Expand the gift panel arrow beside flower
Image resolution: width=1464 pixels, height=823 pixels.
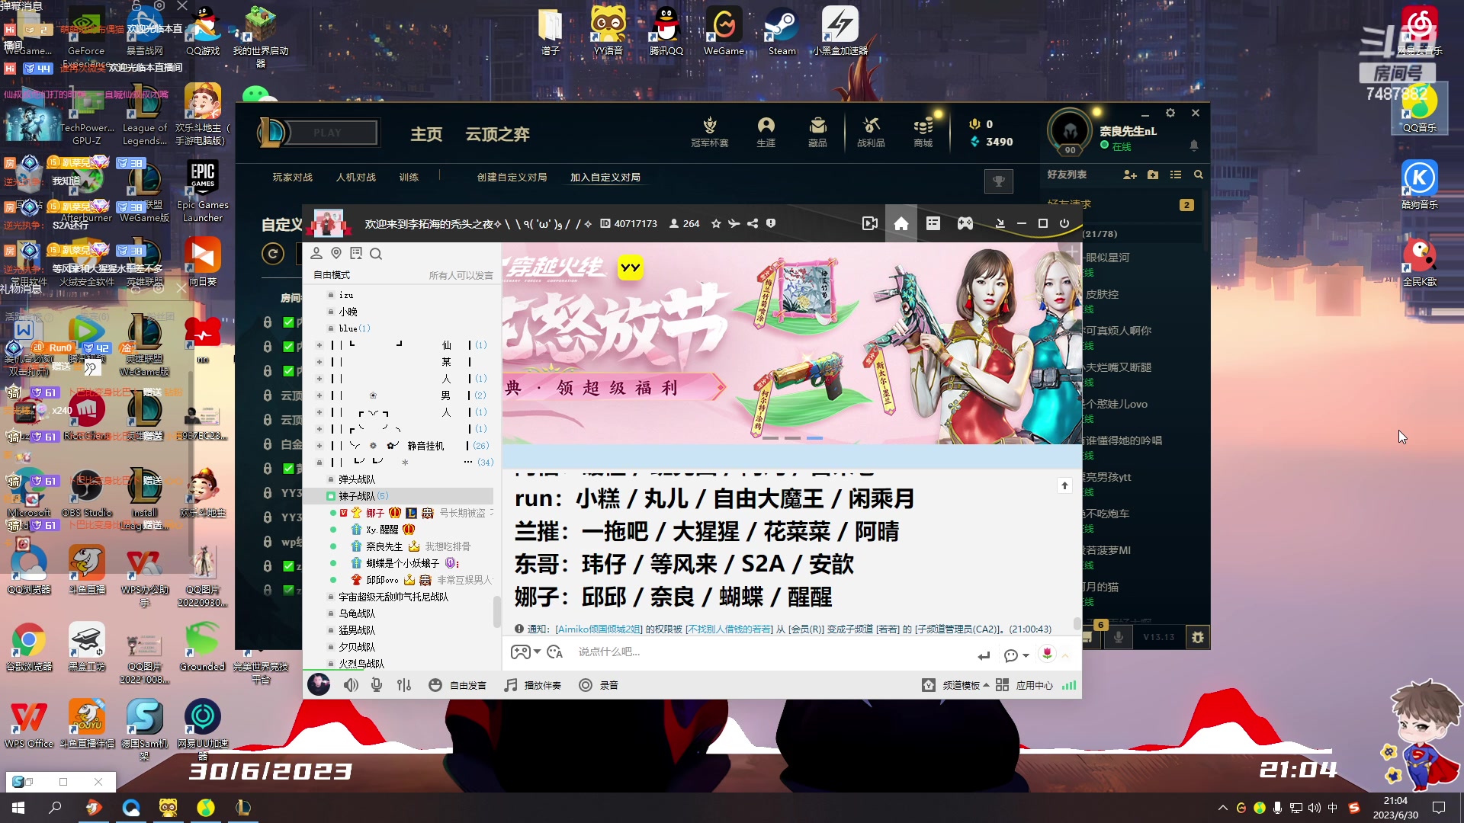pyautogui.click(x=1065, y=655)
